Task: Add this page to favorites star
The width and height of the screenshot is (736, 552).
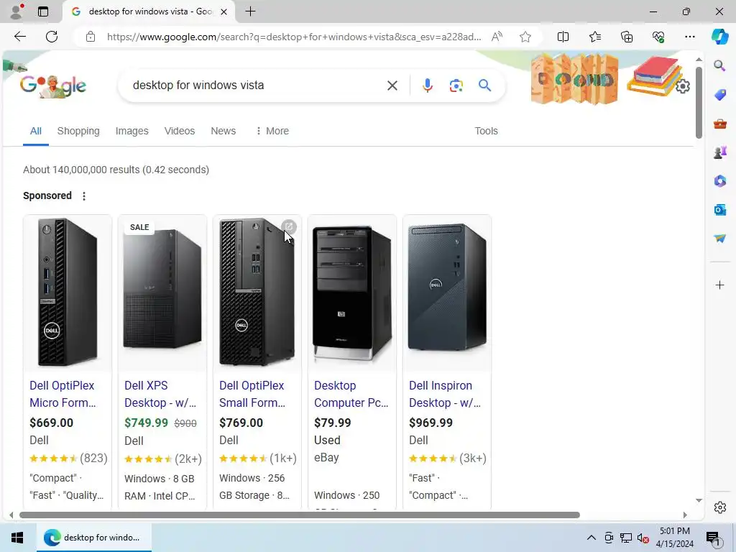Action: pos(525,37)
